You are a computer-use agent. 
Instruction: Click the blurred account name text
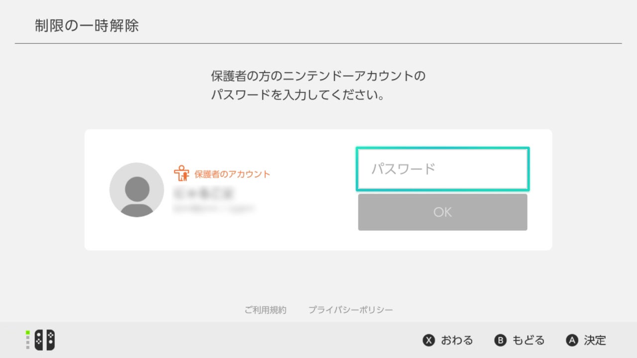pos(203,193)
